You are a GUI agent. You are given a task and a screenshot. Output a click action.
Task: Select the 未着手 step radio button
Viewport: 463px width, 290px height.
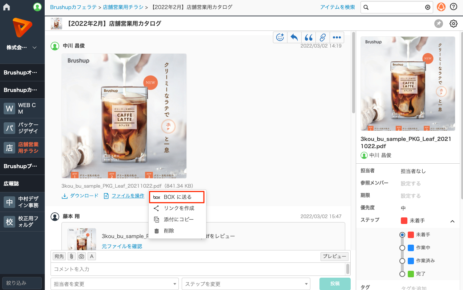pos(402,235)
